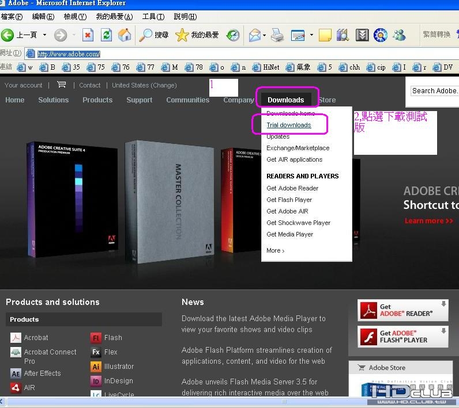Screen dimensions: 459x408
Task: Click the After Effects Ae product icon
Action: coord(16,373)
